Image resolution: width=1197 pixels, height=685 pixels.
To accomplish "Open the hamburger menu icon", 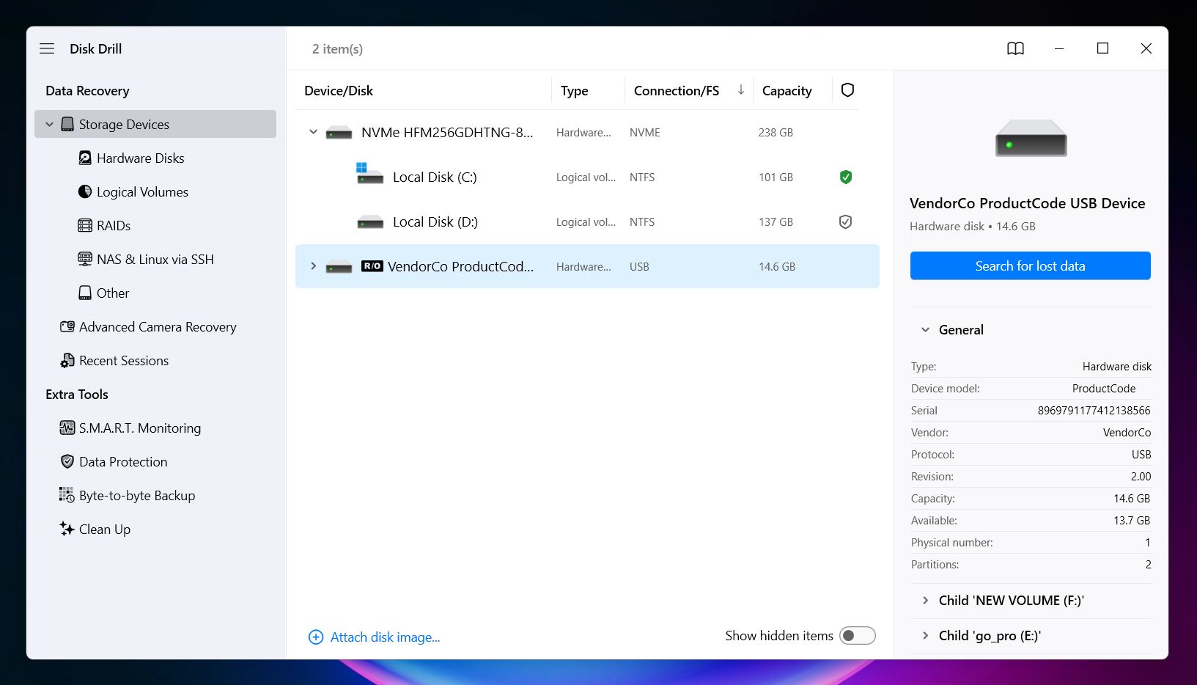I will click(47, 48).
